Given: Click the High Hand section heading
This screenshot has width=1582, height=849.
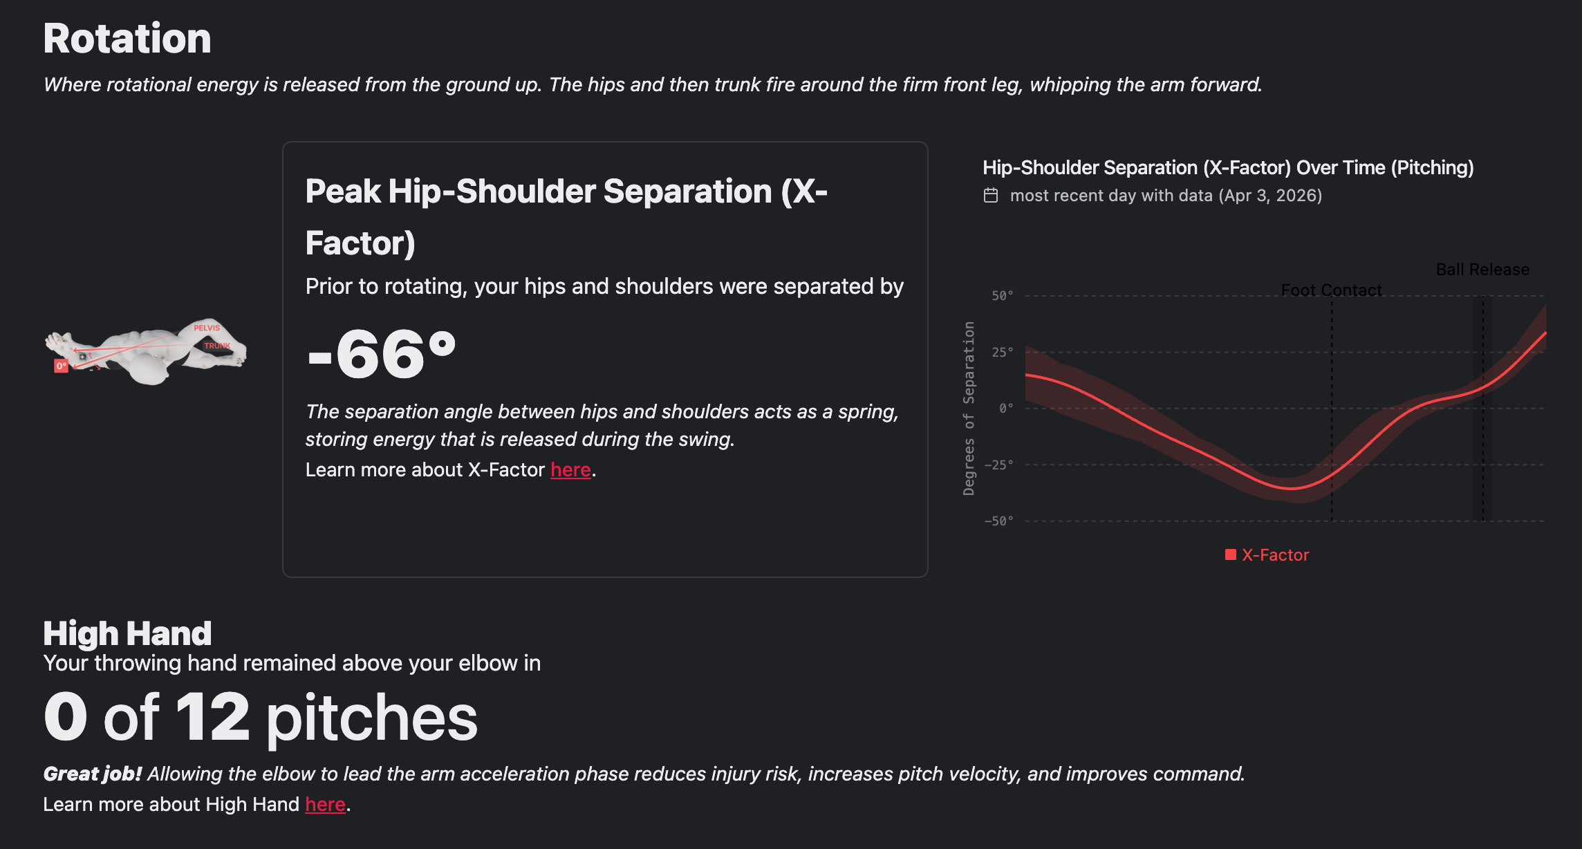Looking at the screenshot, I should (x=127, y=633).
